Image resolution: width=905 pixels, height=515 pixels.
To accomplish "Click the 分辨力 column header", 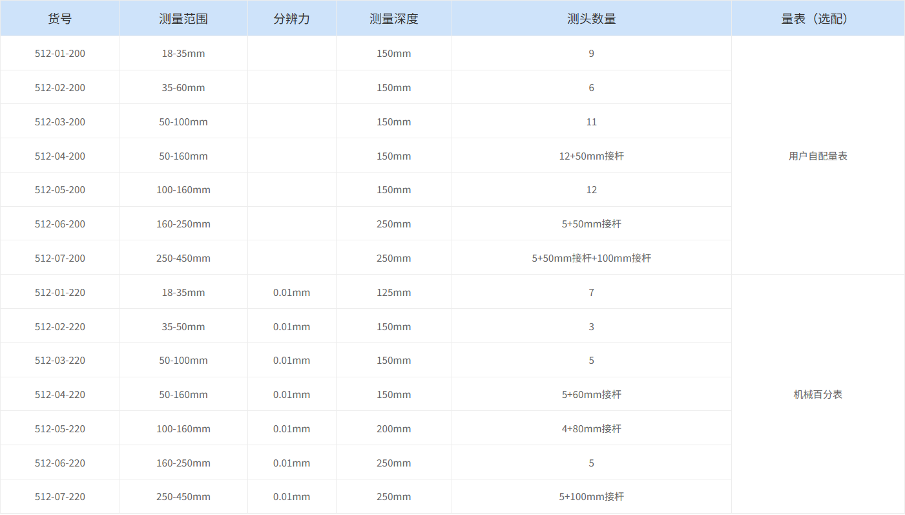I will [x=291, y=18].
